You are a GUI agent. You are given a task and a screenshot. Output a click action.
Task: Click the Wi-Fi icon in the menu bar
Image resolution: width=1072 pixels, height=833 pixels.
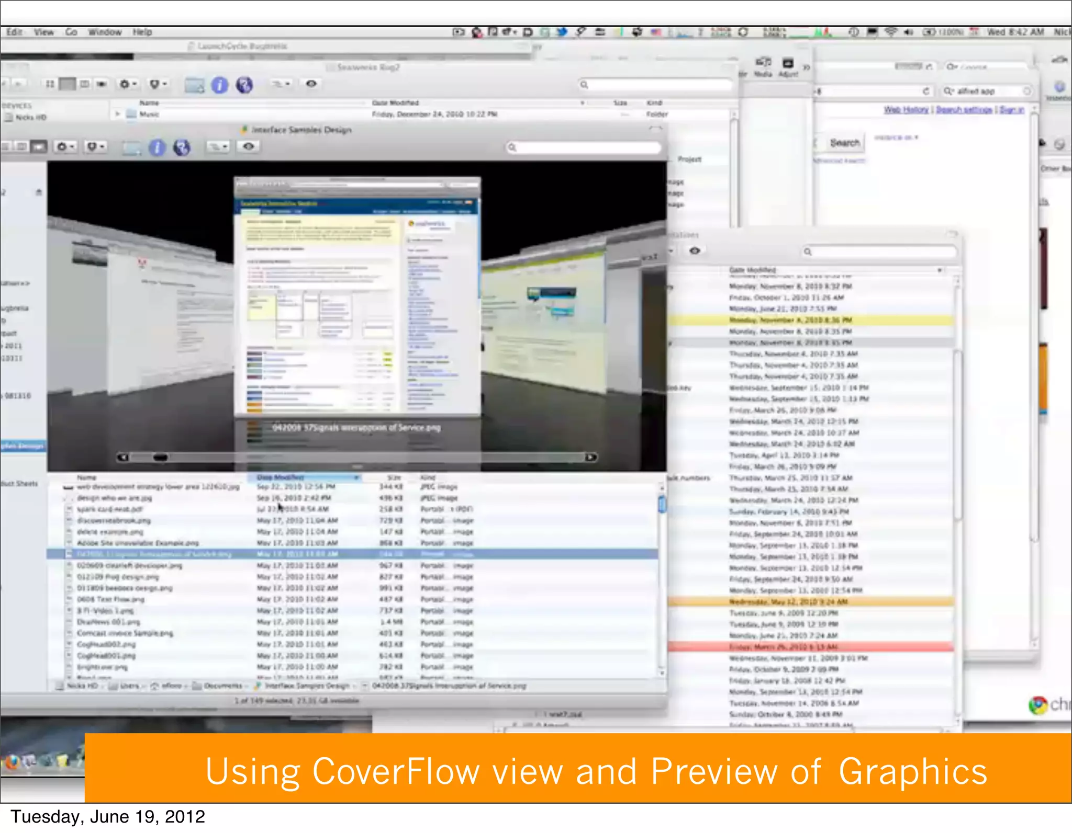point(890,32)
